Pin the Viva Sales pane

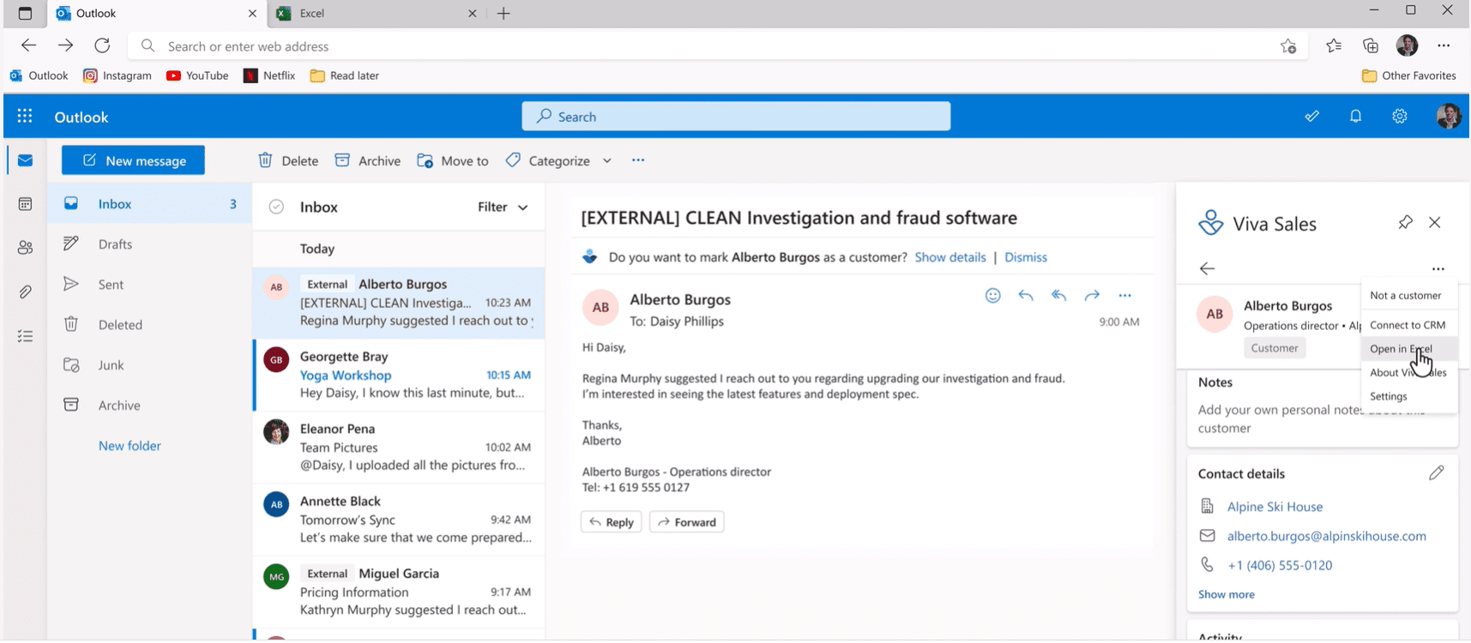point(1405,223)
